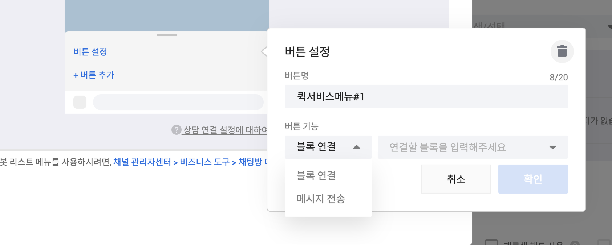
Task: Open the 상담 연결 설정에 대하여 link
Action: click(x=225, y=130)
